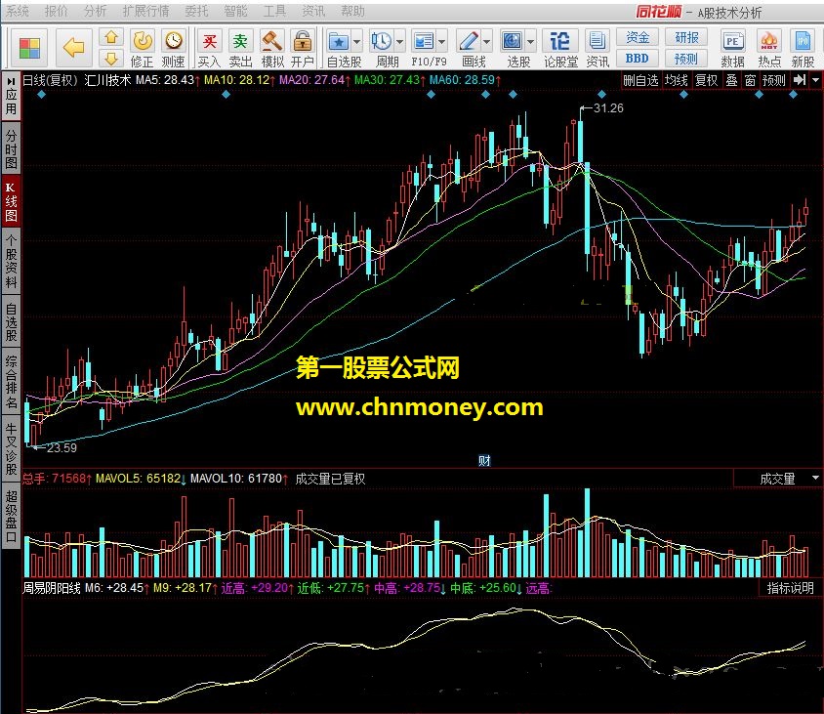The image size is (824, 714).
Task: Click the down arrow page button
Action: coord(111,59)
